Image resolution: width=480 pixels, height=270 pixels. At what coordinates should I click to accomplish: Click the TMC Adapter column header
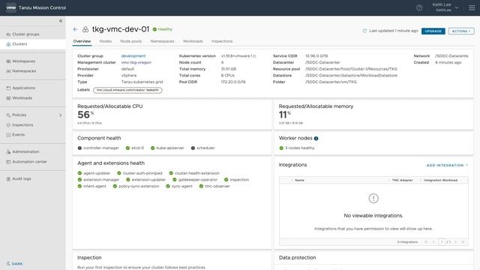pyautogui.click(x=402, y=180)
